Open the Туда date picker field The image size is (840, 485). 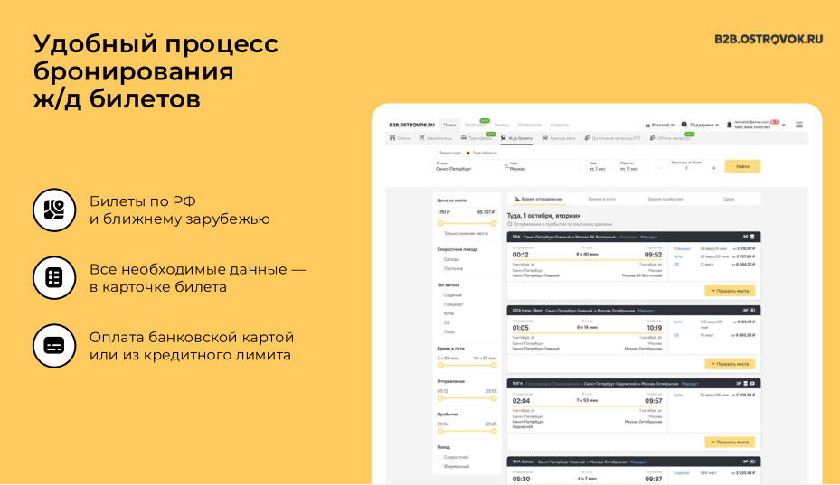coord(600,166)
